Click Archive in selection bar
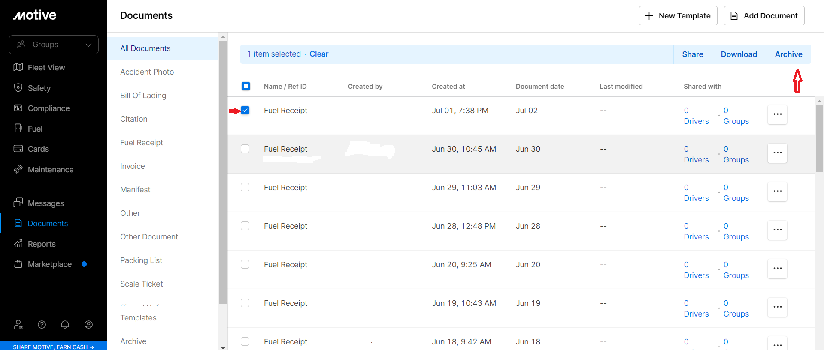 point(788,54)
